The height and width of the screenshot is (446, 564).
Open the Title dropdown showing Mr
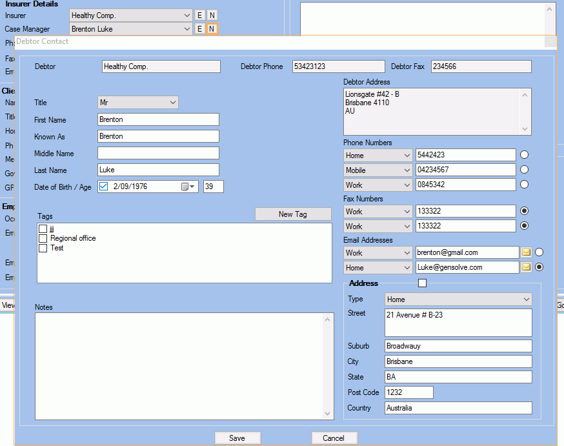click(172, 103)
